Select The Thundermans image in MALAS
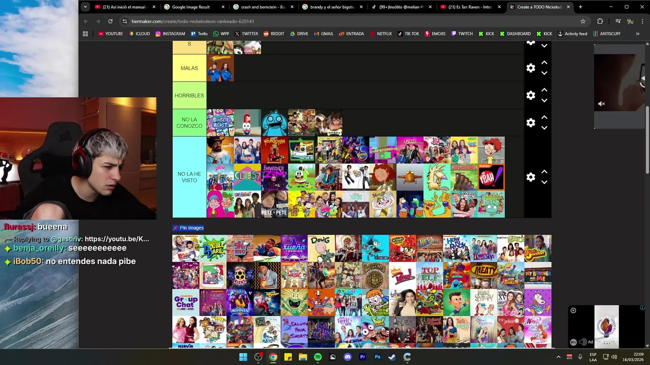 pos(220,68)
